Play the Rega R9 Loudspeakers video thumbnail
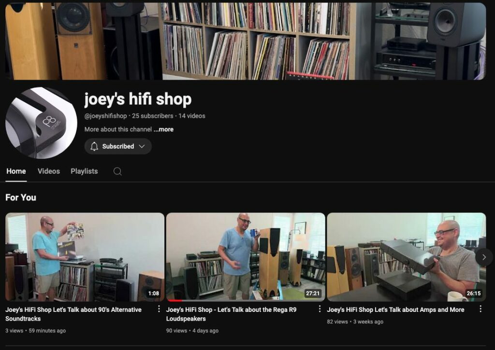This screenshot has width=495, height=350. [246, 257]
